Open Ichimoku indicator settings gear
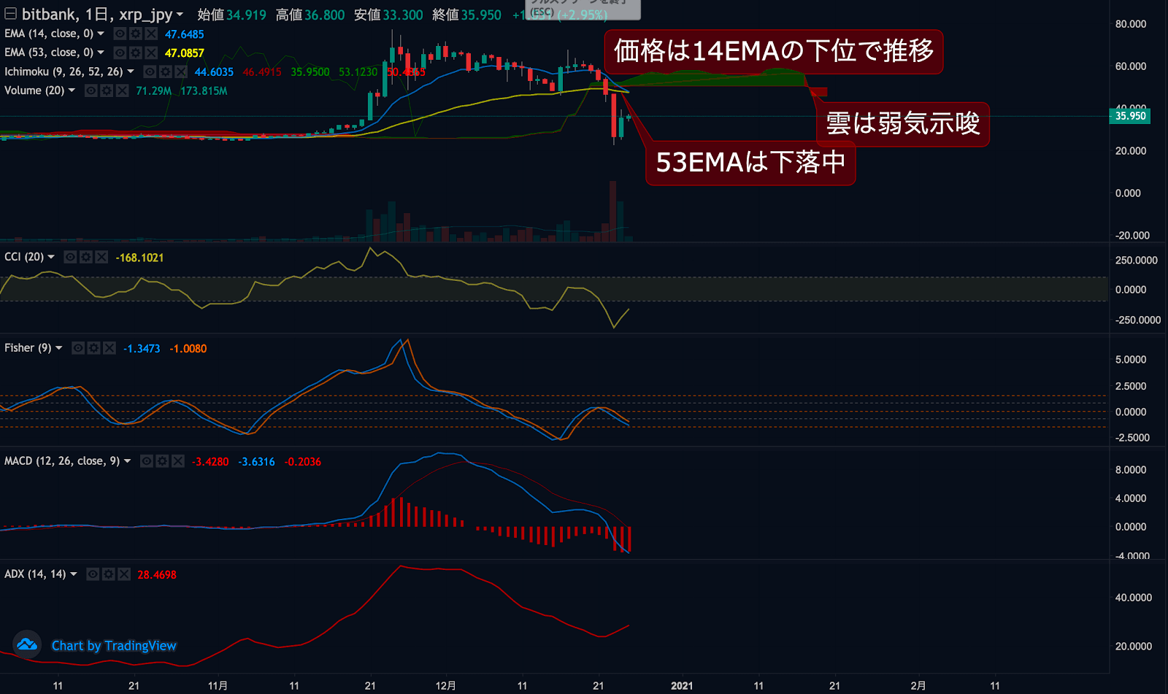 166,72
